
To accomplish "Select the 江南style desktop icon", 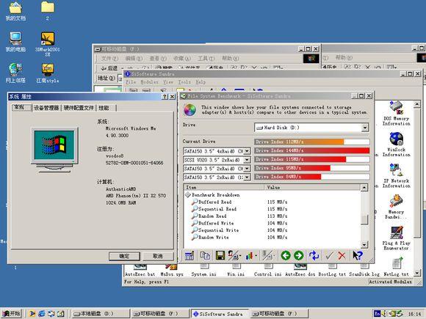I will (x=48, y=73).
